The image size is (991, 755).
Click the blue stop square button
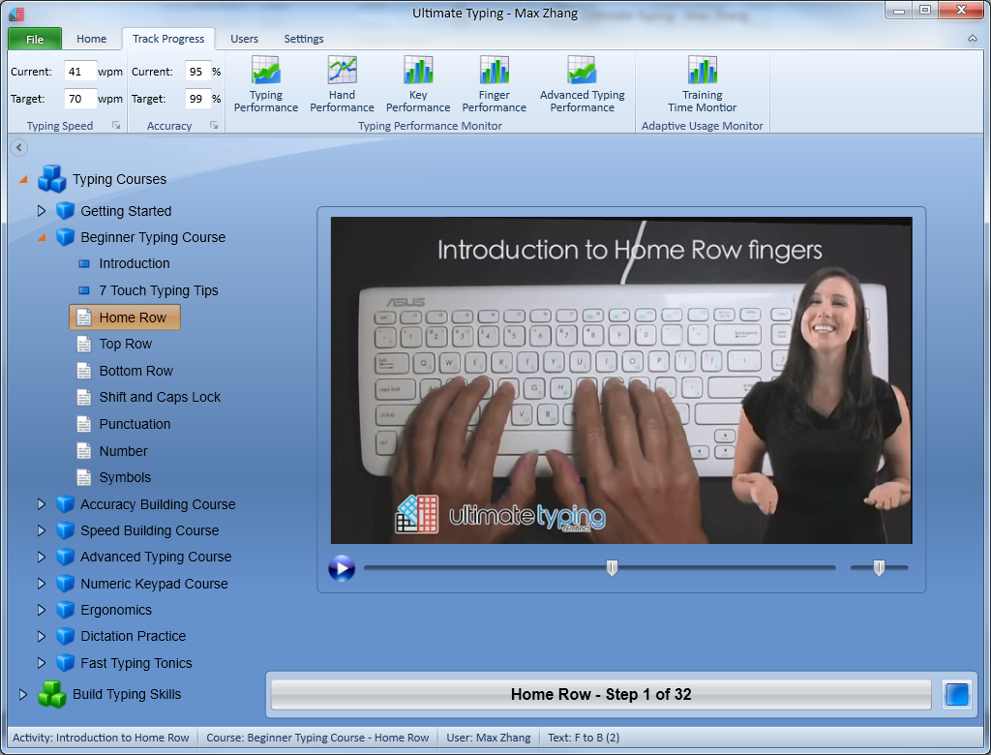click(x=956, y=694)
